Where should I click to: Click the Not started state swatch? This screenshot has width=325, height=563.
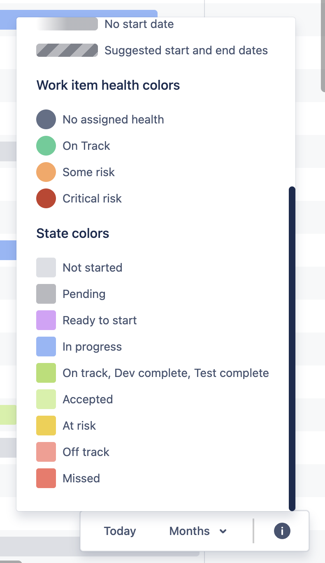pos(46,268)
